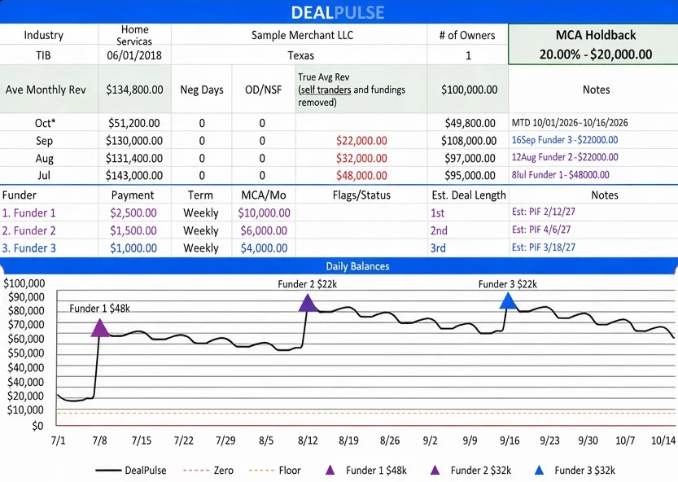
Task: Click the # of Owners label
Action: click(x=467, y=35)
